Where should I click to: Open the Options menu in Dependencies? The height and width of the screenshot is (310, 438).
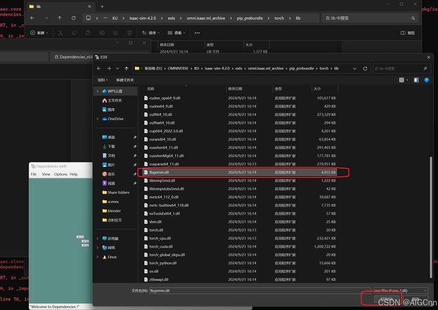(60, 174)
